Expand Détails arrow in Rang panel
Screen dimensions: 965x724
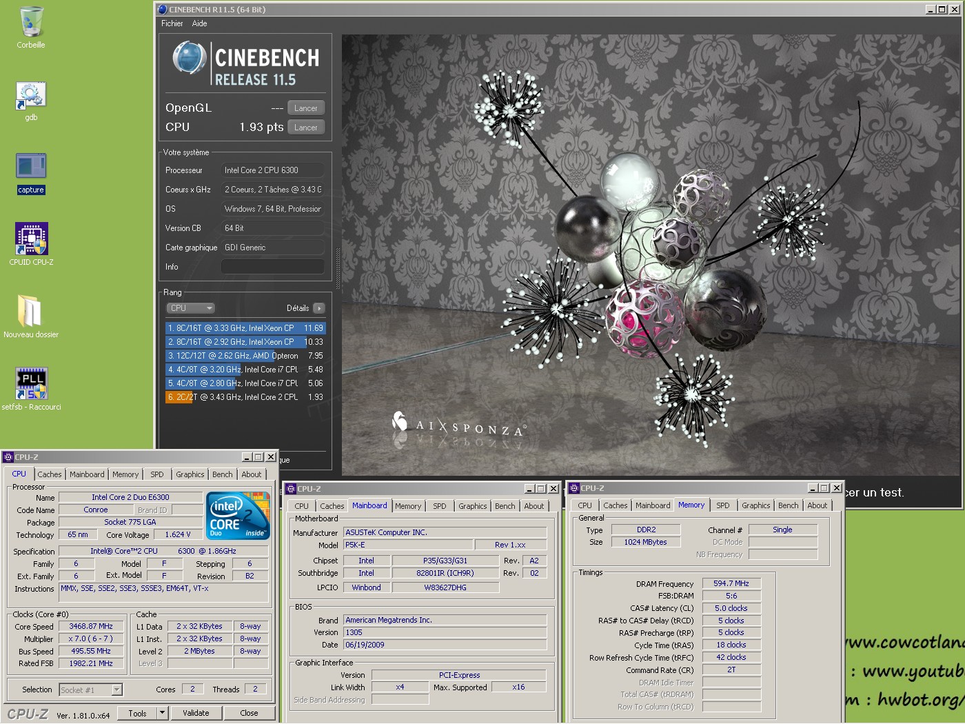pos(318,308)
